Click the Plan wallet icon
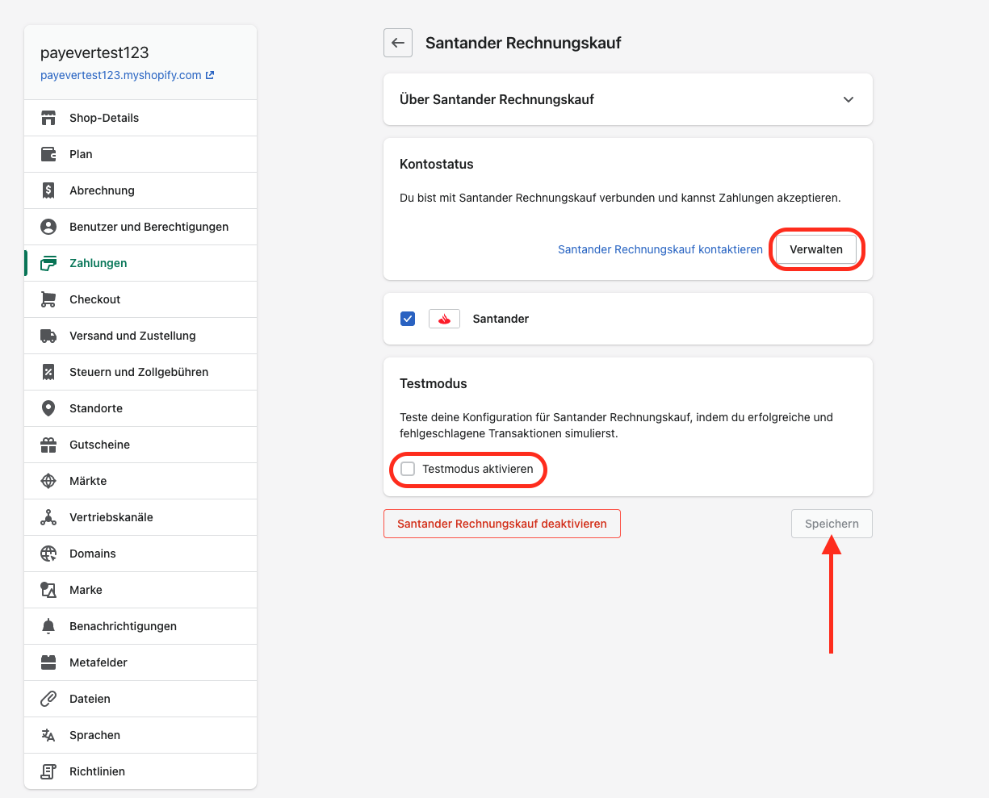989x798 pixels. [x=48, y=154]
